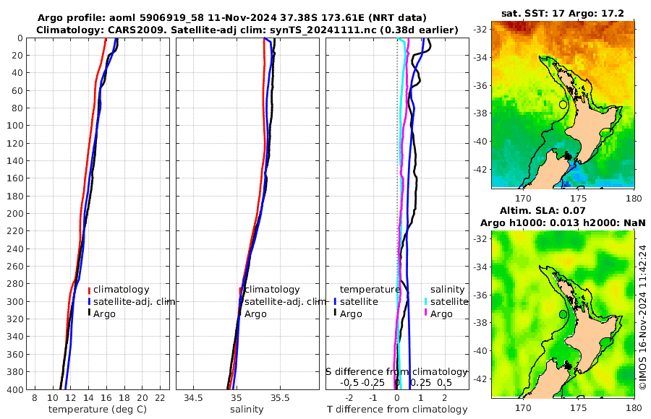Click the longitude label '170' under the SST map
The image size is (651, 419).
coord(523,198)
